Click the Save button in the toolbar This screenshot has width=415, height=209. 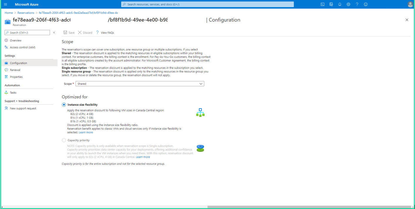[69, 33]
